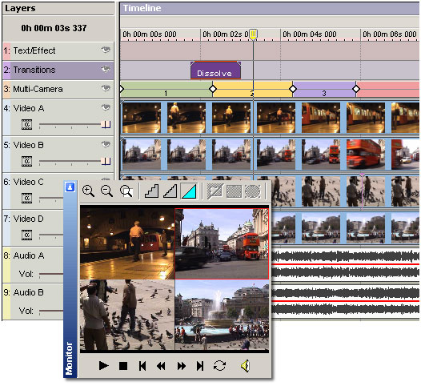
Task: Choose the stepped staircase quality icon
Action: pyautogui.click(x=151, y=191)
